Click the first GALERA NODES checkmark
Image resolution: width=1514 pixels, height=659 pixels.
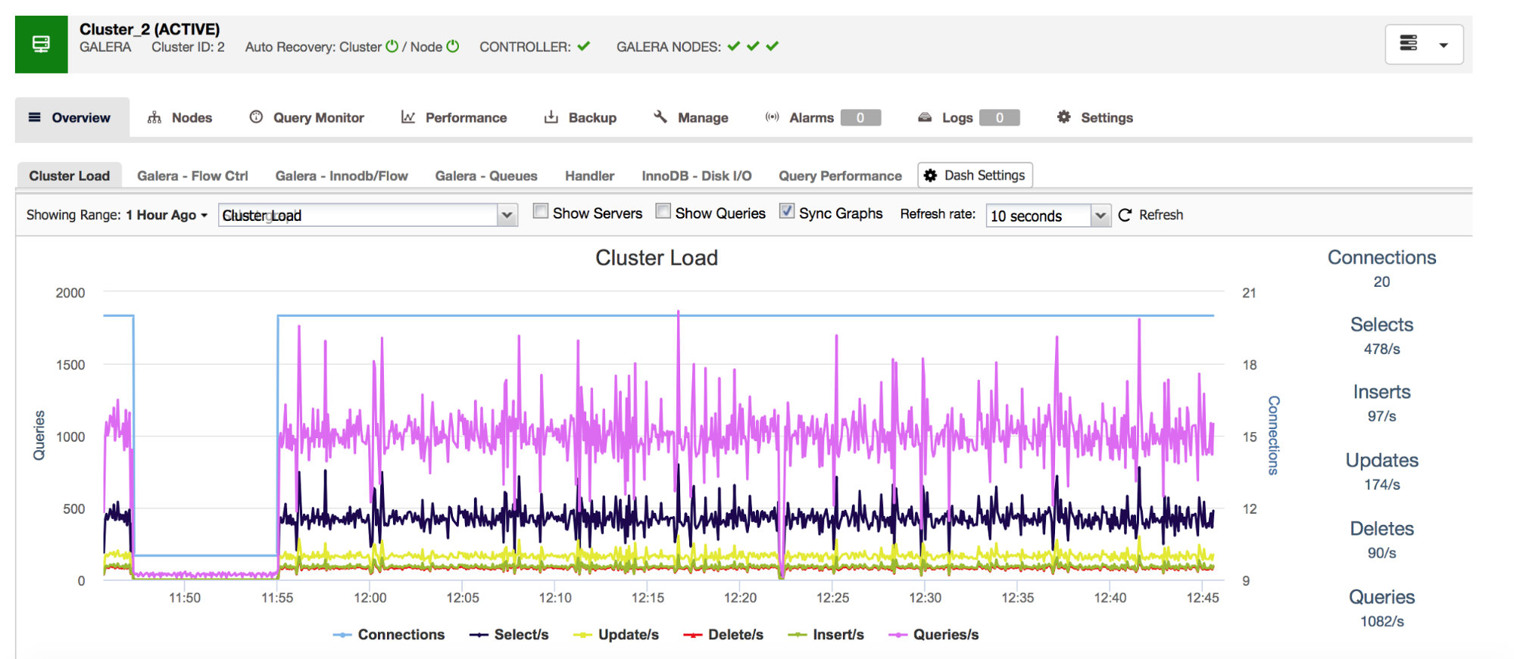click(x=733, y=46)
